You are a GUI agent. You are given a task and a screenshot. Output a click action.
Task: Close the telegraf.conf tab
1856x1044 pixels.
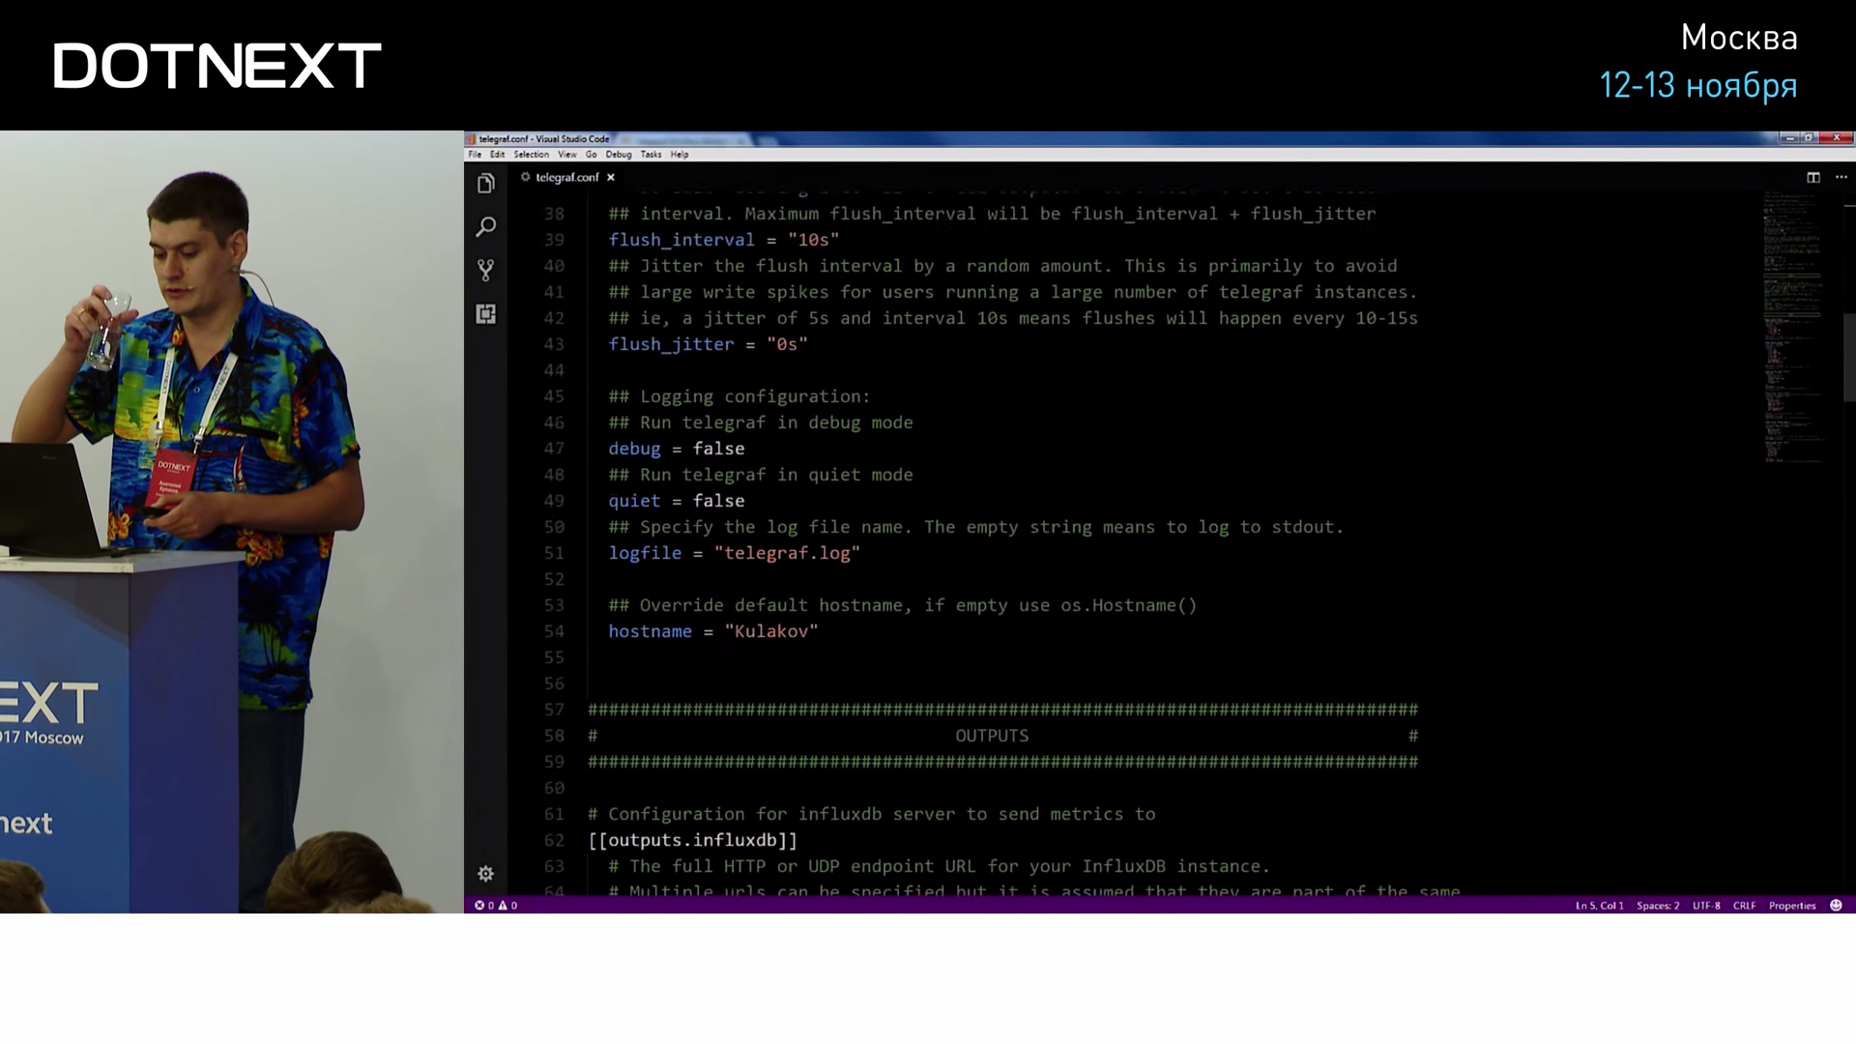point(611,177)
